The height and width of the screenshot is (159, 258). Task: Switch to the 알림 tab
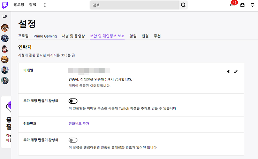(x=133, y=36)
